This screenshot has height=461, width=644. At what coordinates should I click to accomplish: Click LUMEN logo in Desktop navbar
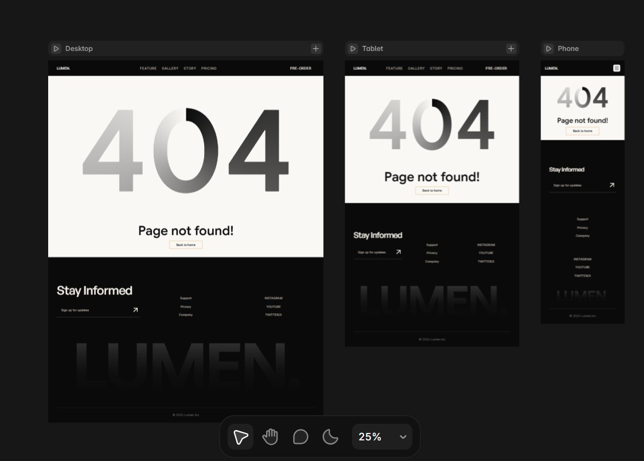pyautogui.click(x=63, y=68)
